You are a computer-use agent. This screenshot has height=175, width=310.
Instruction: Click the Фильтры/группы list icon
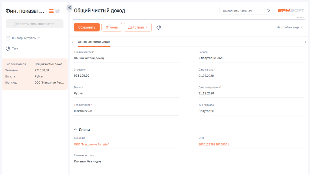point(8,38)
